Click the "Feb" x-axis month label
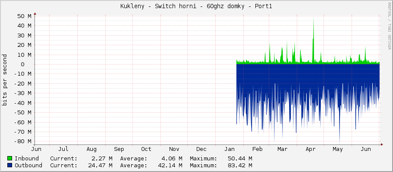This screenshot has width=393, height=172. click(258, 149)
